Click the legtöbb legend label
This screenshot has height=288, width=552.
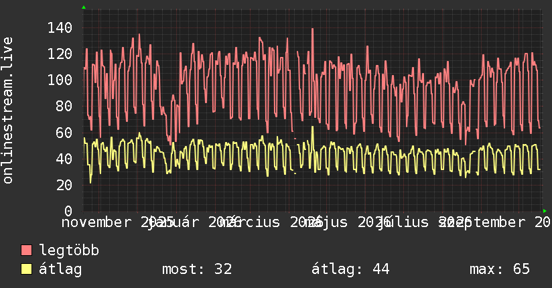coord(69,250)
